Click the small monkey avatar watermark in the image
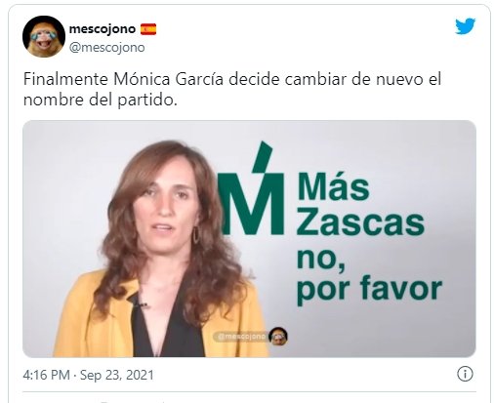 coord(278,336)
